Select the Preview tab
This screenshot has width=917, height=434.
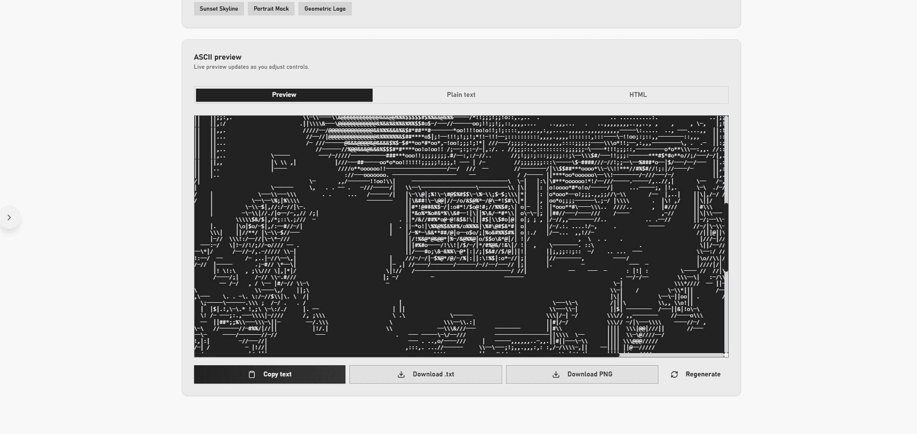[284, 95]
